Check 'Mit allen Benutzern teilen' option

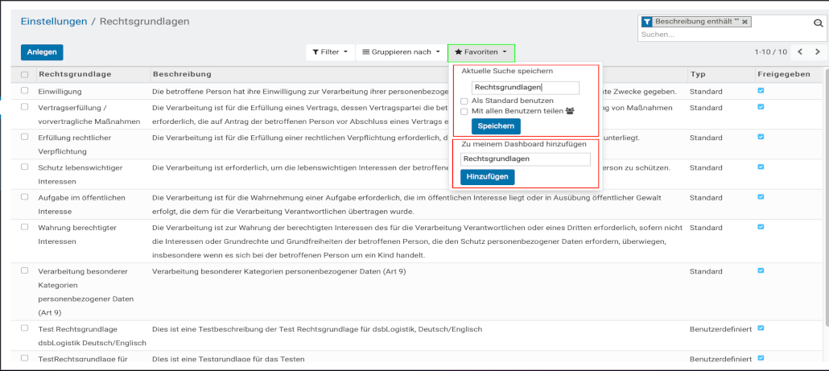point(464,111)
